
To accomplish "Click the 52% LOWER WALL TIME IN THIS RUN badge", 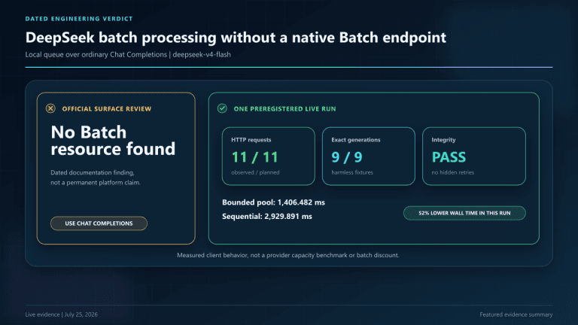I will [464, 213].
